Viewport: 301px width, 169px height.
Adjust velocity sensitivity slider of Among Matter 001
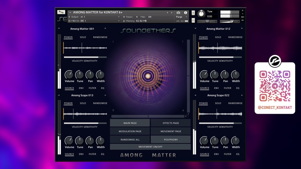tap(85, 57)
